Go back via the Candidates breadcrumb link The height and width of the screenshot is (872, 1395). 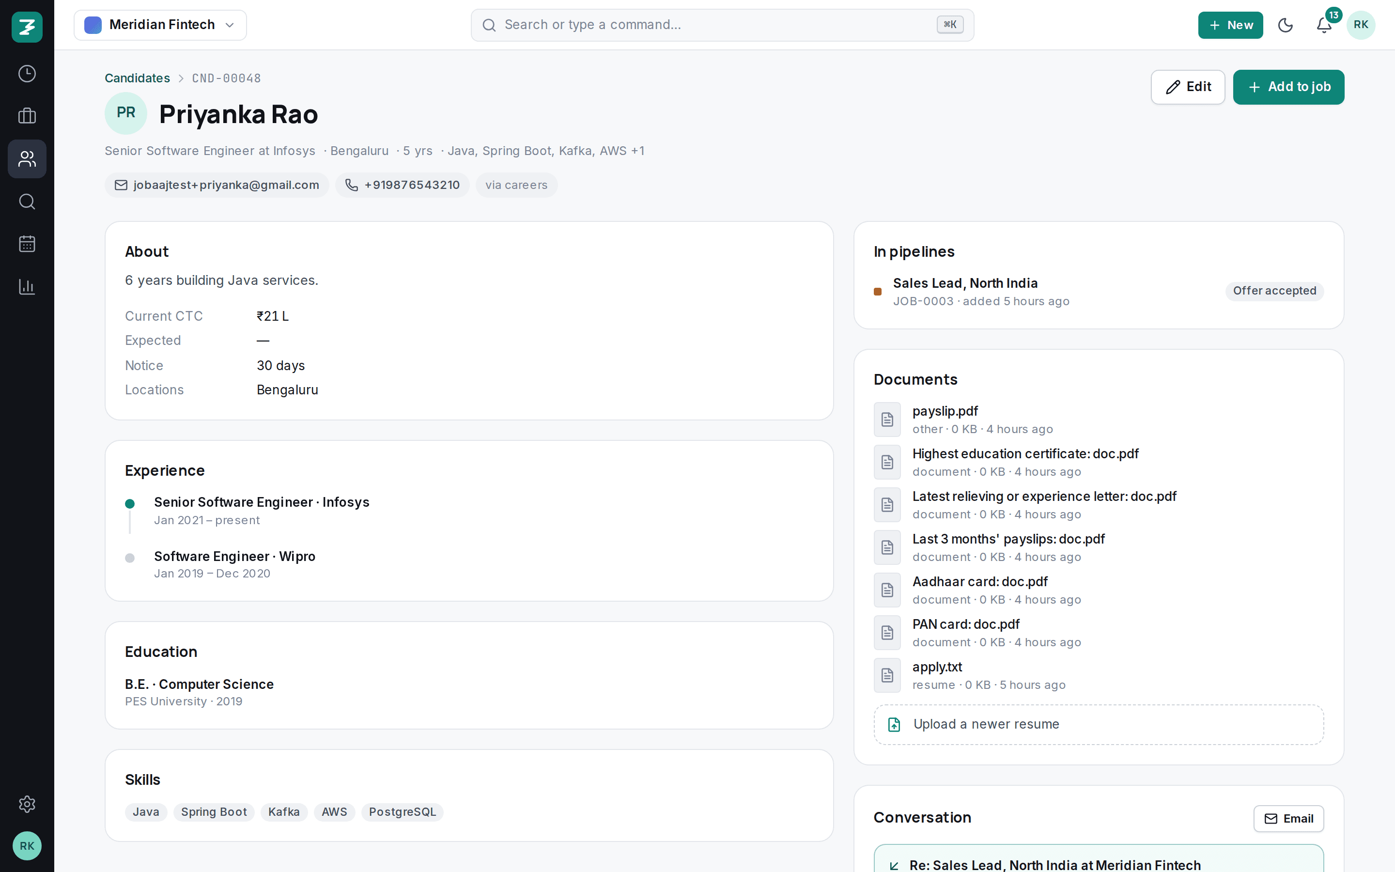(137, 78)
